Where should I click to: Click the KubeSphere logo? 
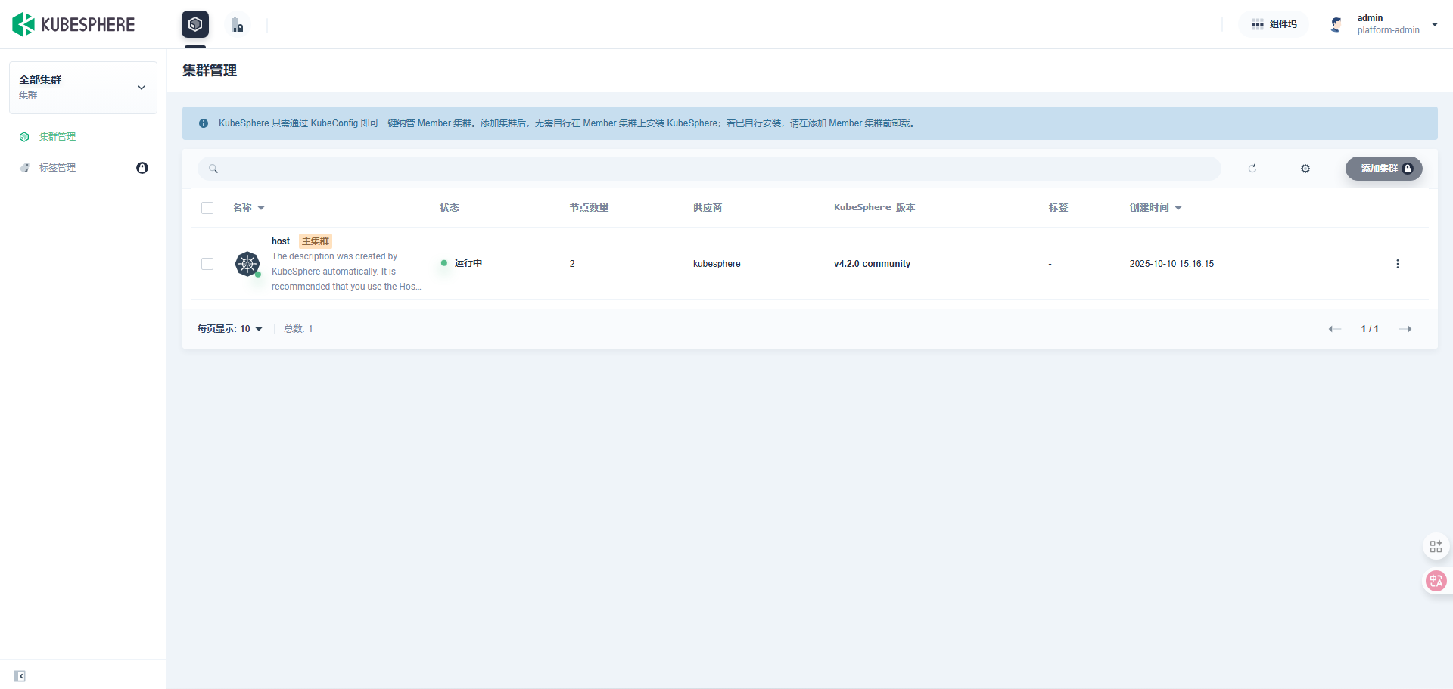73,24
